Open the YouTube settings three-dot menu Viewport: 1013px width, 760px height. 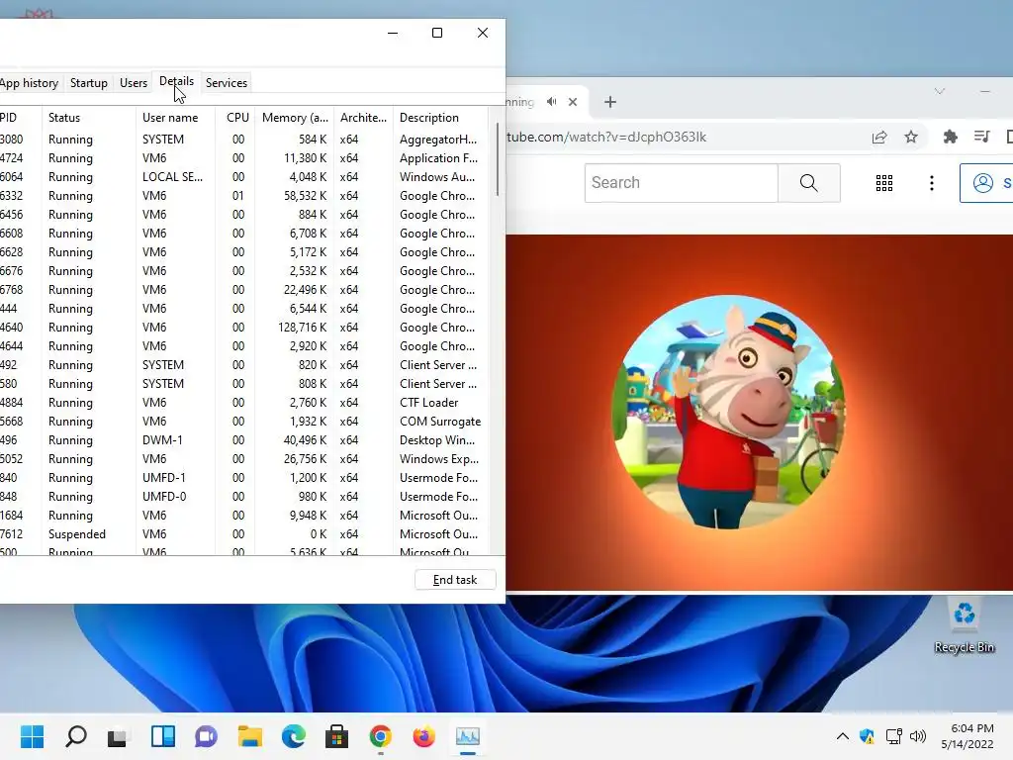(x=931, y=183)
